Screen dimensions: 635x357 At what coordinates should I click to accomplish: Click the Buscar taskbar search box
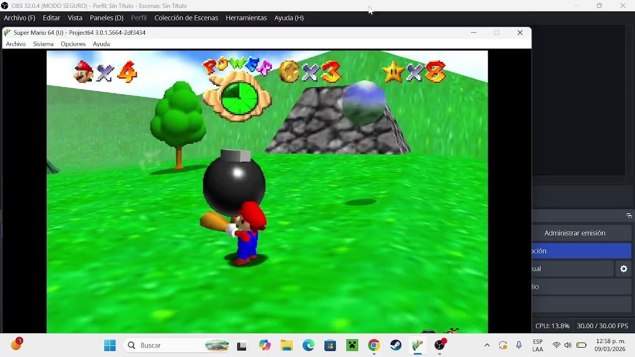(x=177, y=345)
